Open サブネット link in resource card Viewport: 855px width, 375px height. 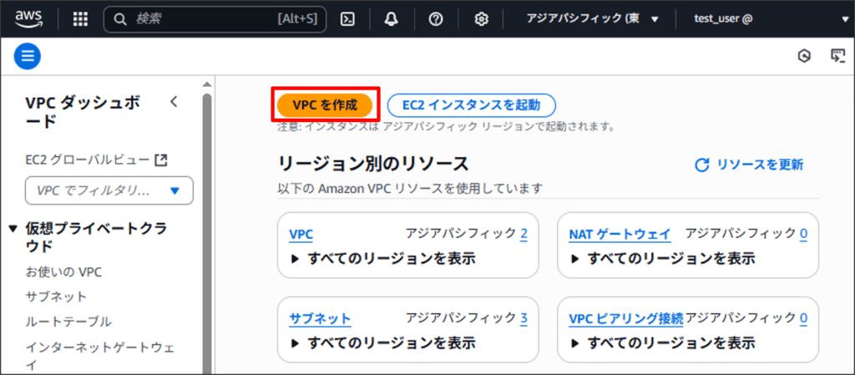click(320, 319)
